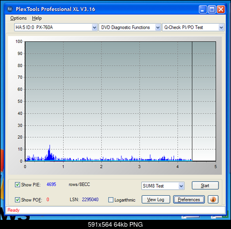Click the PIE value 4695
231x229 pixels.
[x=51, y=184]
